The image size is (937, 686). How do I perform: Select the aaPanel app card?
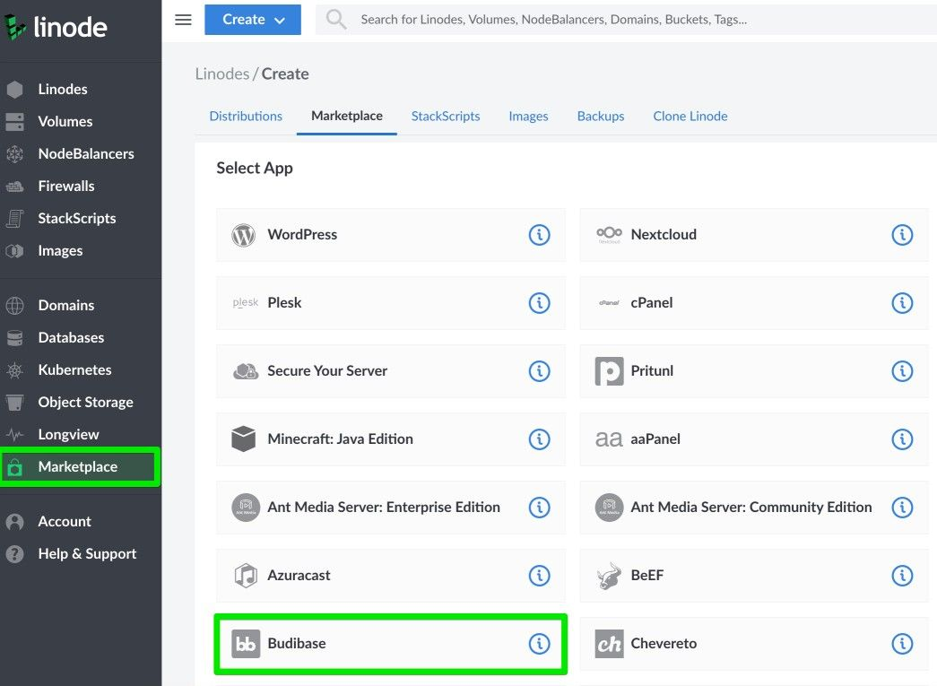[x=753, y=439]
